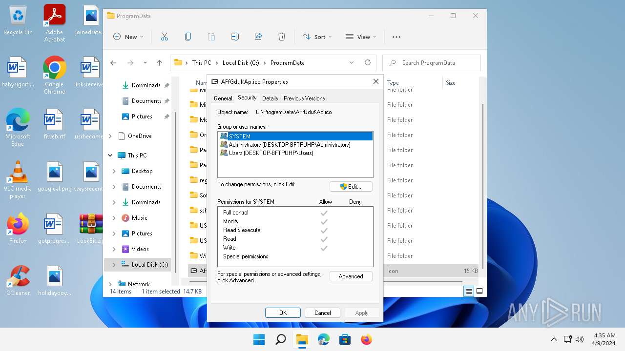Click the Paste icon in Explorer toolbar
The image size is (625, 351).
coord(211,37)
